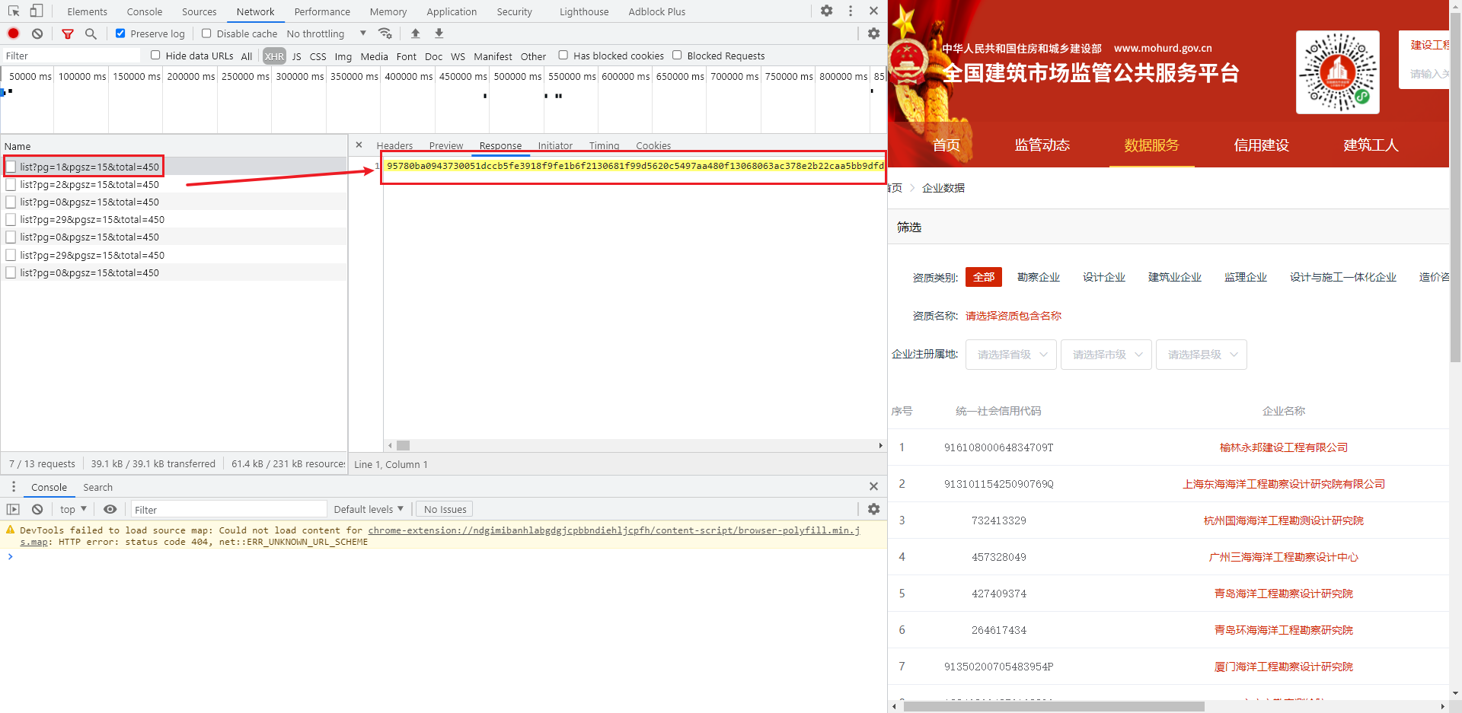Open the county (县级) selector dropdown
Image resolution: width=1462 pixels, height=713 pixels.
click(x=1202, y=355)
